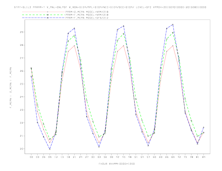Click x-axis tick label 12

click(x=56, y=157)
